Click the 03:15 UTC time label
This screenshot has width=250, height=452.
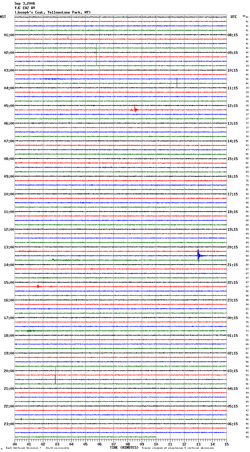[233, 371]
